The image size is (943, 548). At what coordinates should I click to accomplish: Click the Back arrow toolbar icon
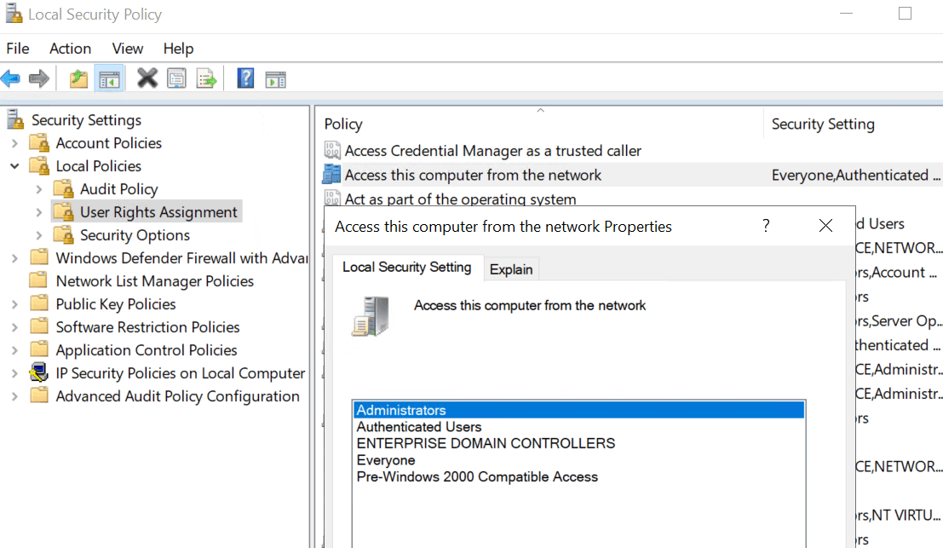coord(11,78)
